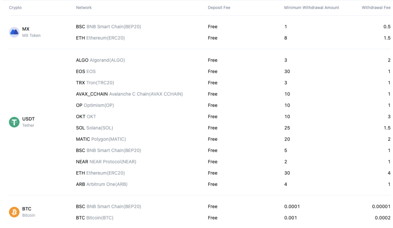Viewport: 393px width, 228px height.
Task: Open the USDT coin name
Action: tap(29, 119)
